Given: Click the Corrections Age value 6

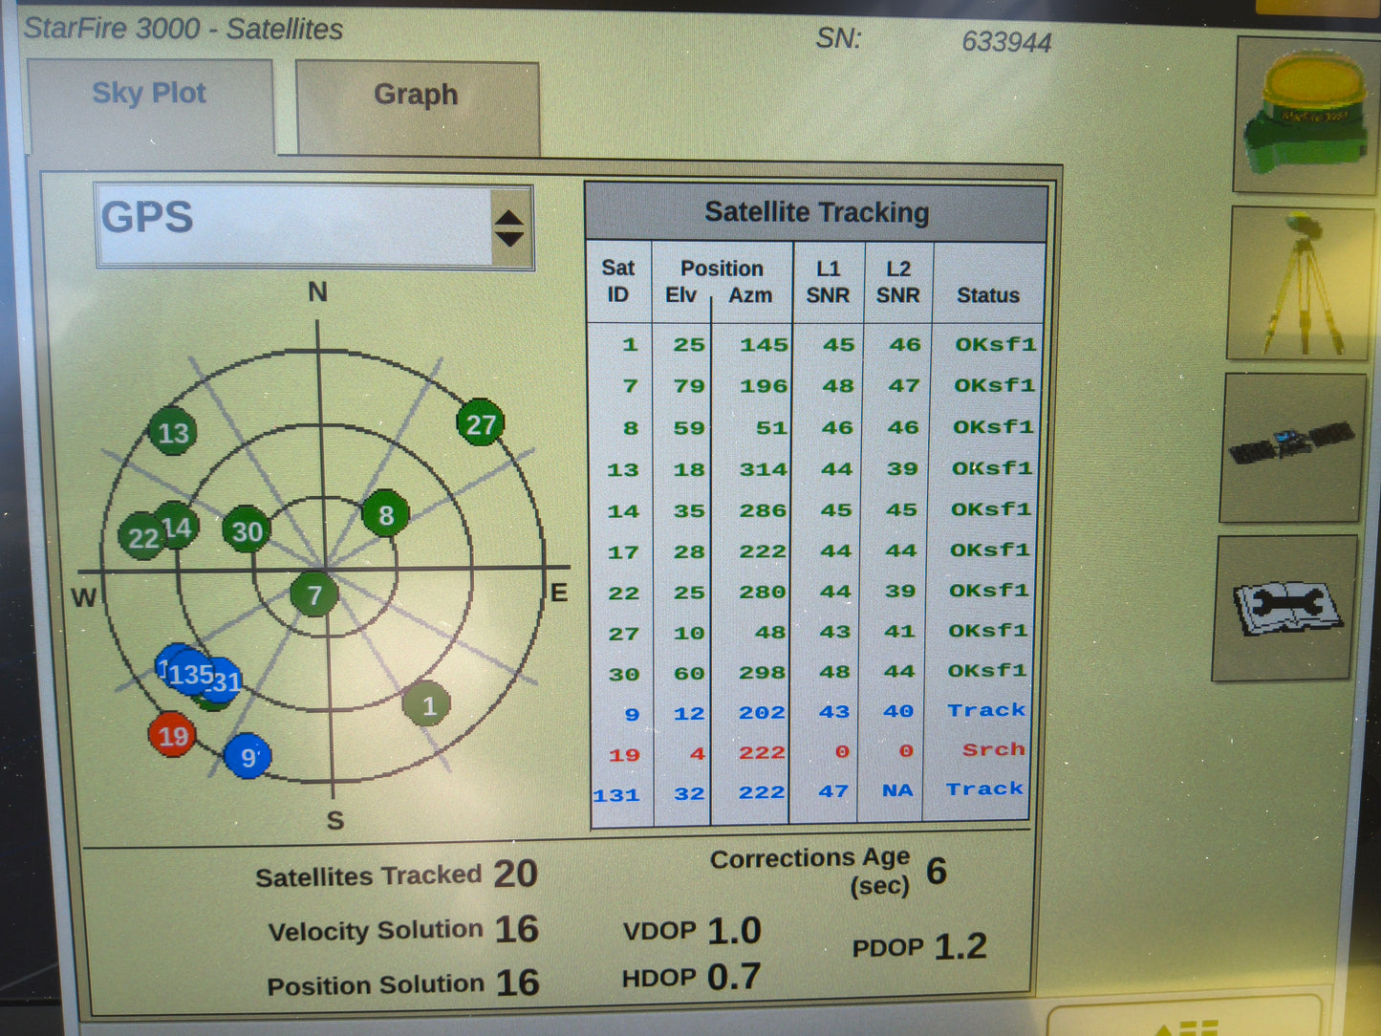Looking at the screenshot, I should [x=937, y=871].
